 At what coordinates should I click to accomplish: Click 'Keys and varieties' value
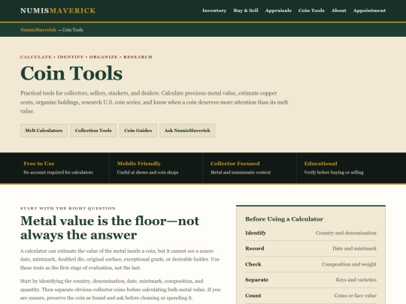[x=356, y=280]
